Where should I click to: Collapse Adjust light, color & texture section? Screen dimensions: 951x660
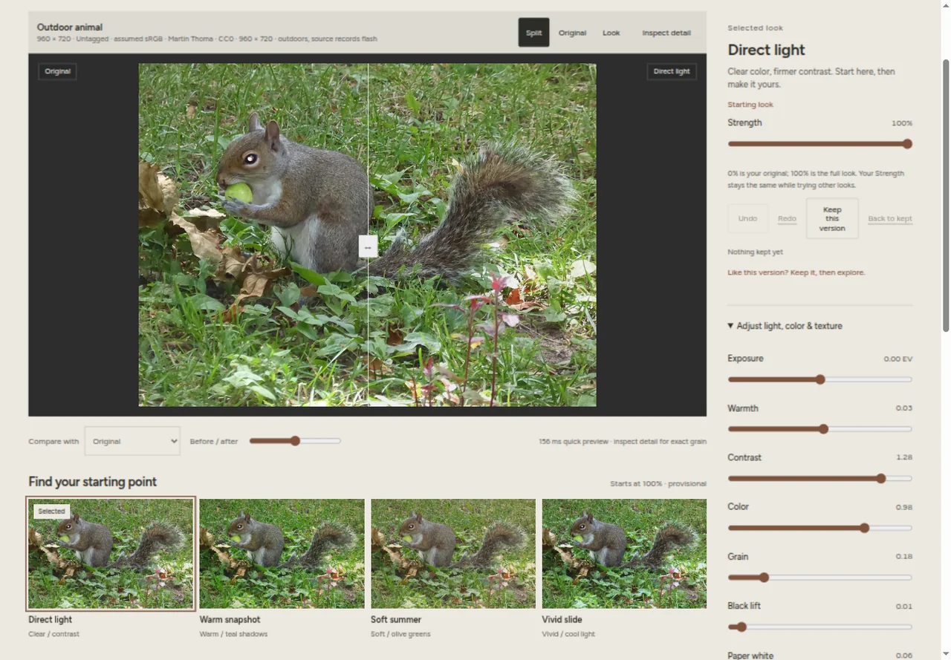coord(785,326)
